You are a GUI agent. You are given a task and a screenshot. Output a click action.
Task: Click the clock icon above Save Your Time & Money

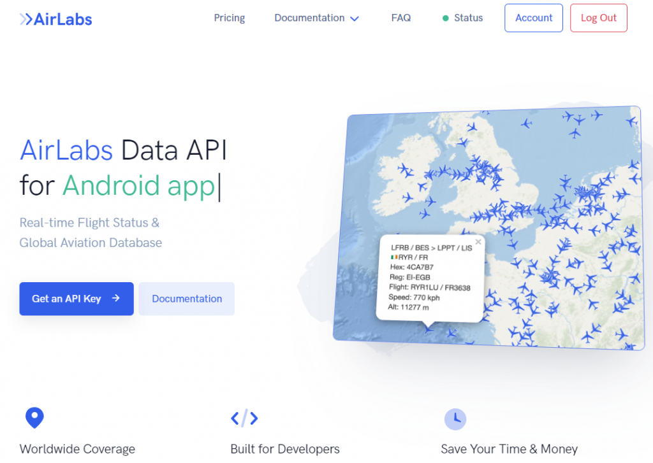click(x=455, y=419)
